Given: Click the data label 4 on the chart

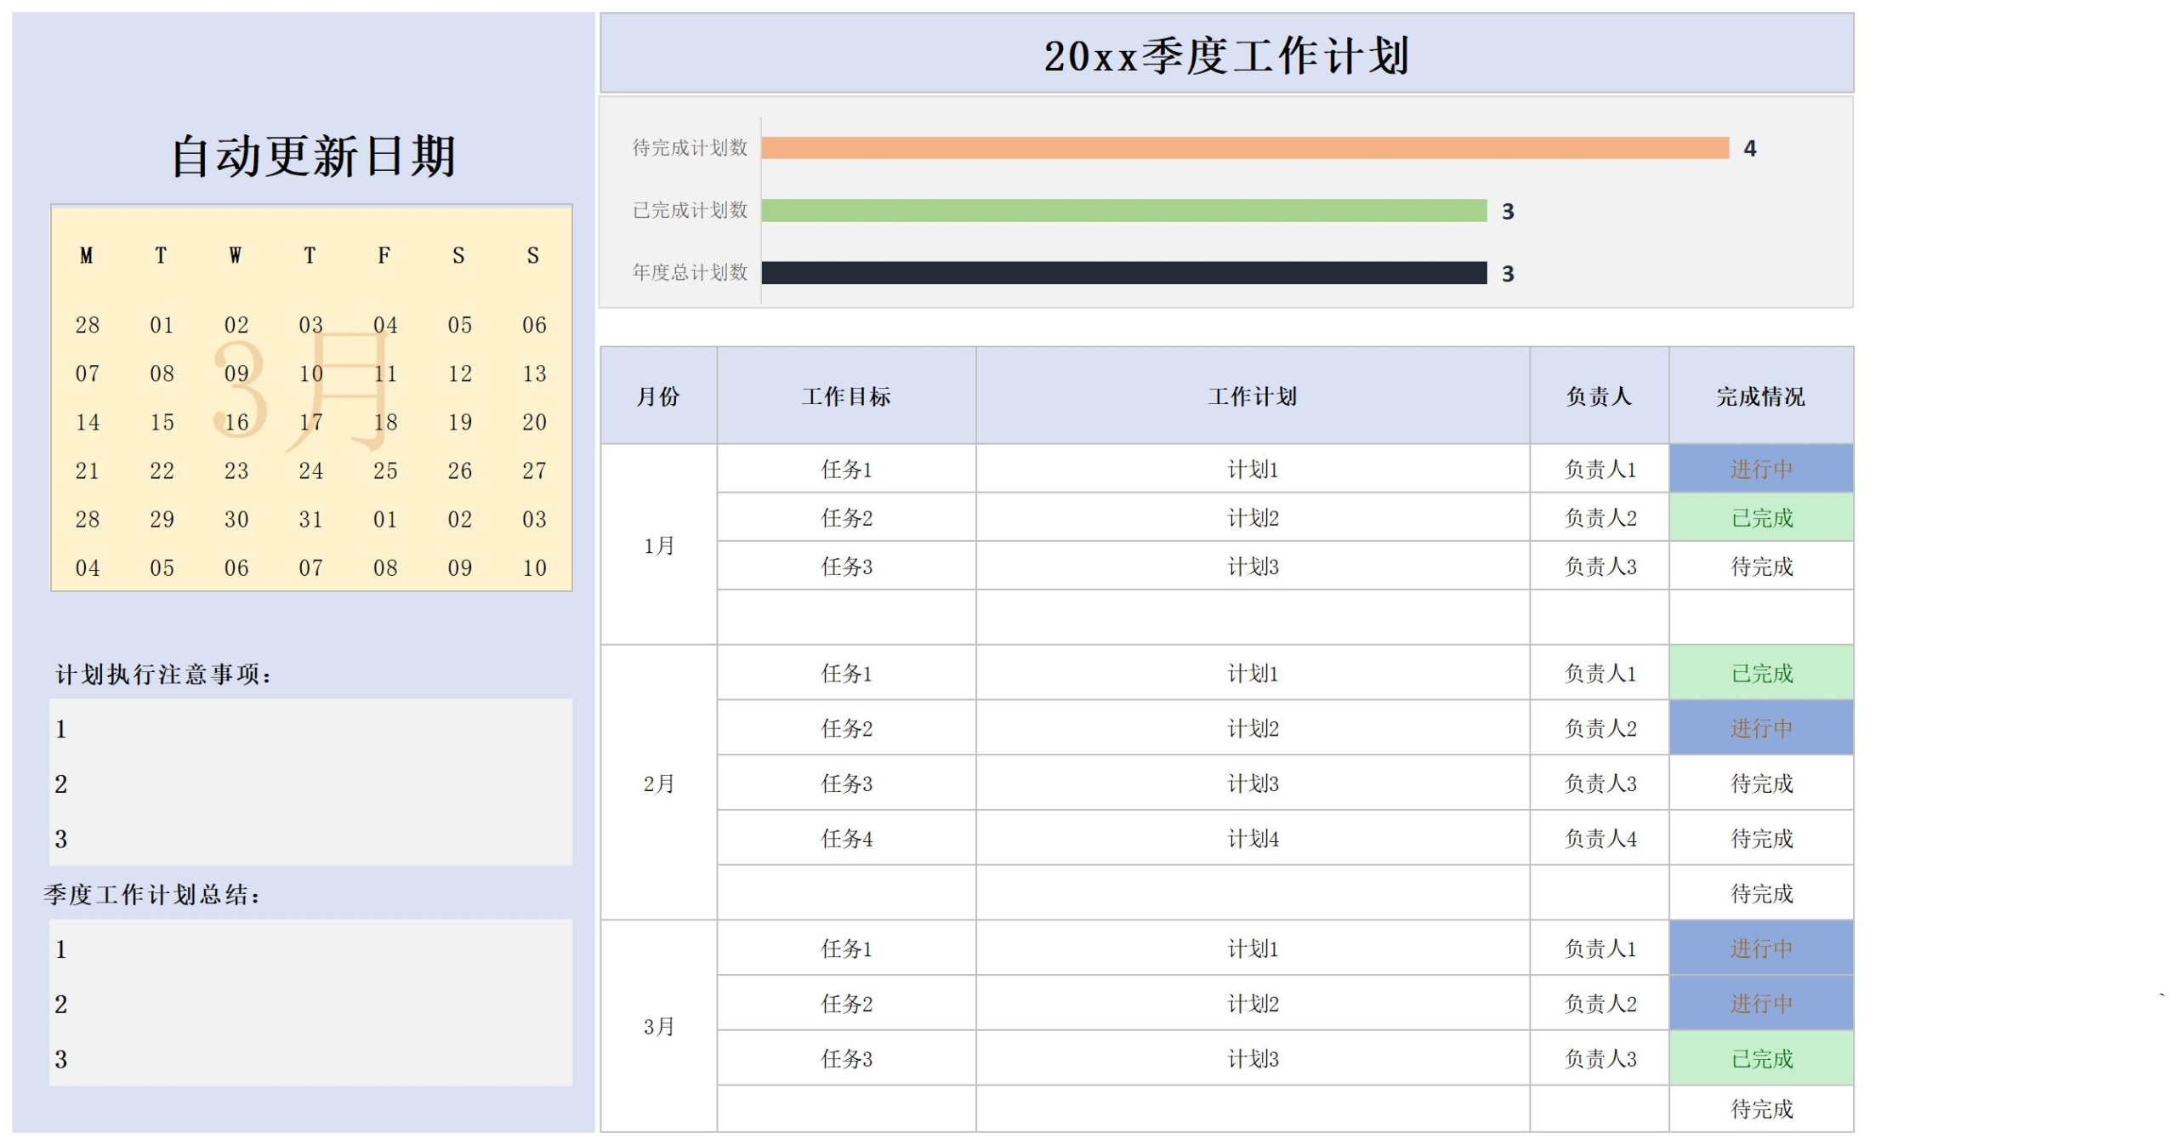Looking at the screenshot, I should 1749,149.
